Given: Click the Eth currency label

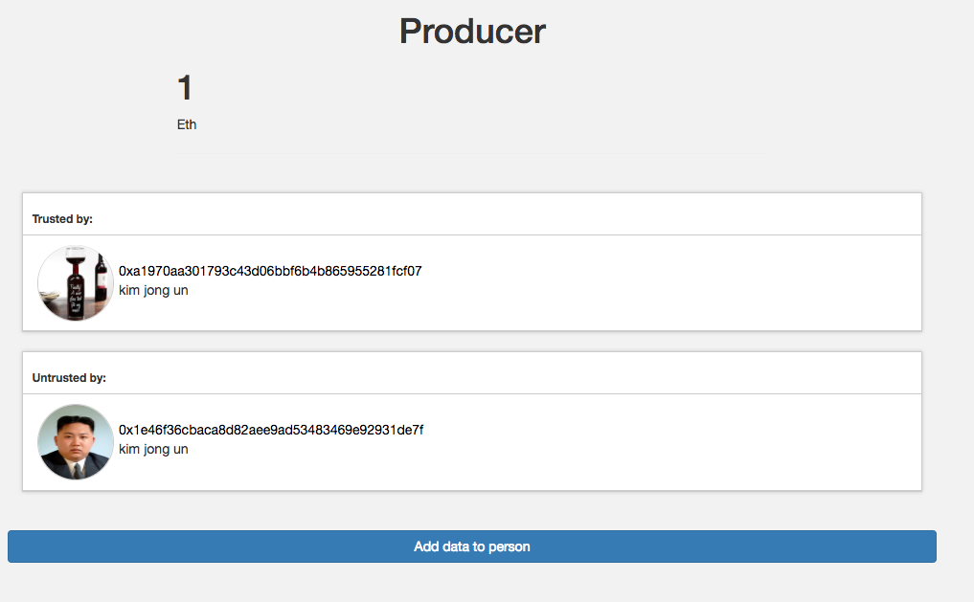Looking at the screenshot, I should 187,124.
